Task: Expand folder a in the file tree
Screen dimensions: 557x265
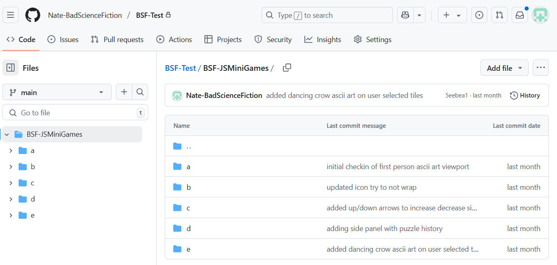Action: pyautogui.click(x=11, y=151)
